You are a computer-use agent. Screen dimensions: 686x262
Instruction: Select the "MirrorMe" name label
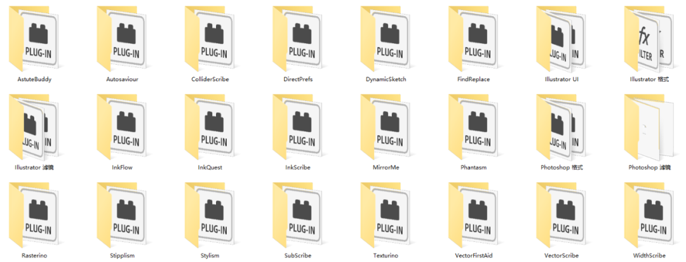(386, 167)
